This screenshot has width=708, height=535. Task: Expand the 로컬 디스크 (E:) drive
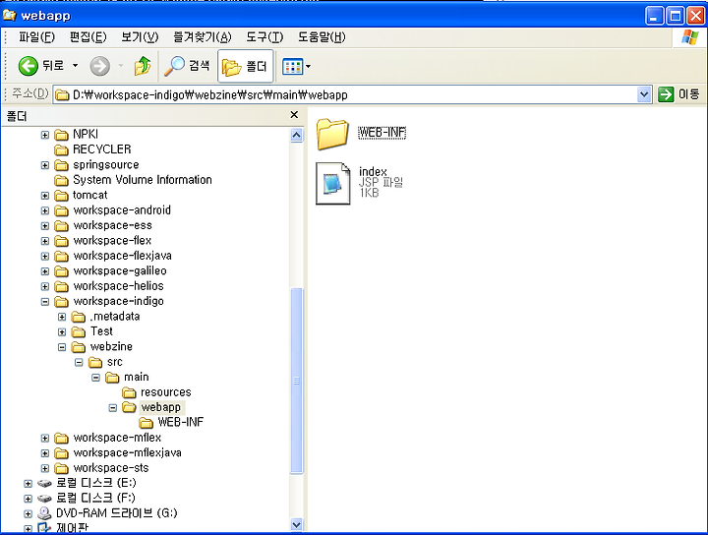(28, 484)
